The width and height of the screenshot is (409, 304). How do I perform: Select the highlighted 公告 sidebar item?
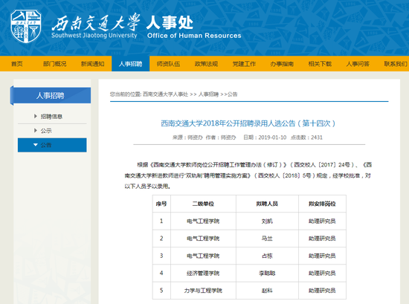(x=52, y=145)
